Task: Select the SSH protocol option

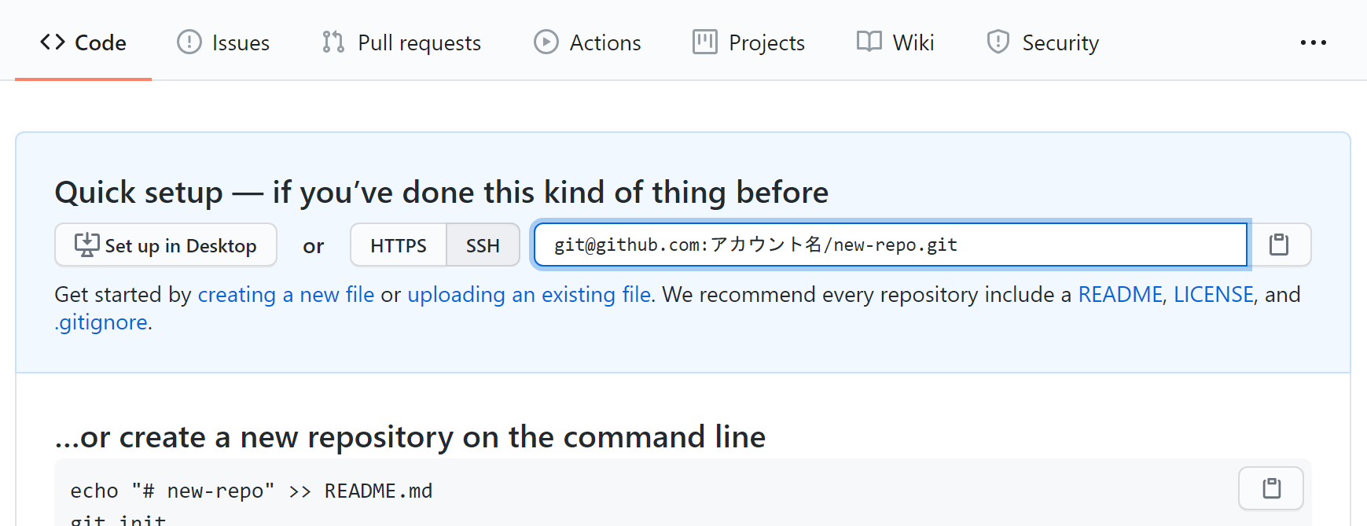Action: coord(483,245)
